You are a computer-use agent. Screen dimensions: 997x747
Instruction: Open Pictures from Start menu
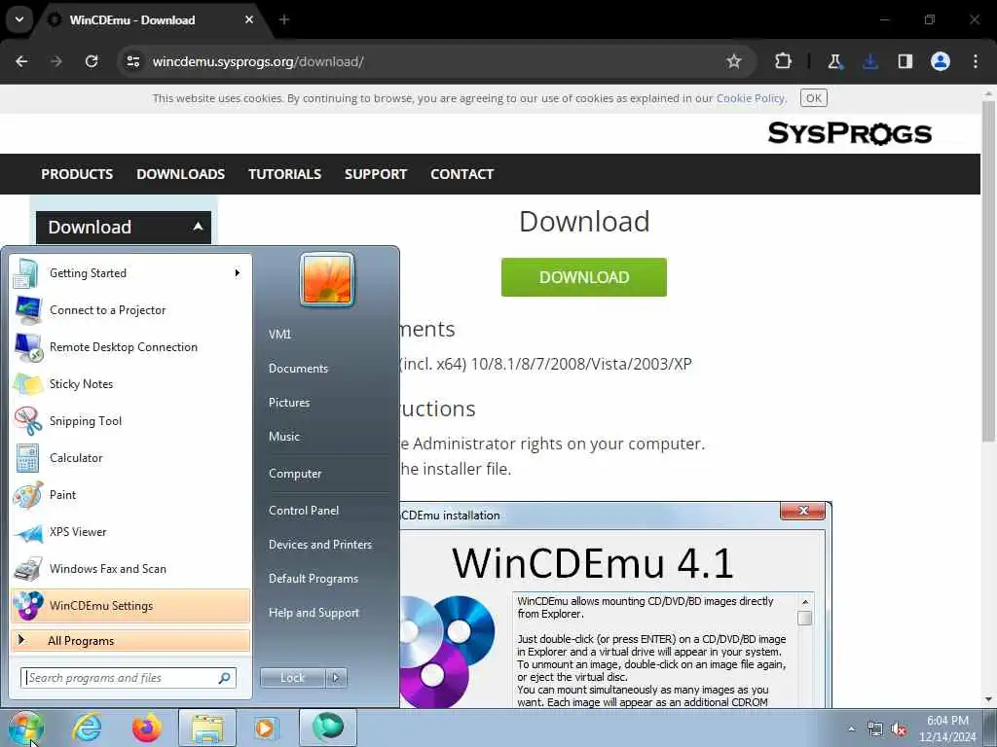click(x=288, y=402)
